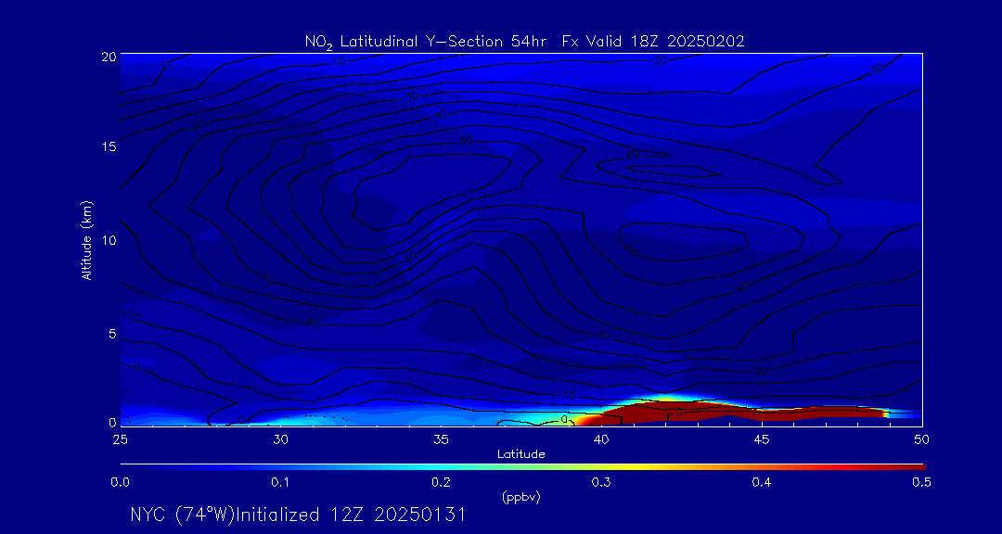Viewport: 1002px width, 534px height.
Task: Click the "Latitude" x-axis label
Action: (521, 454)
